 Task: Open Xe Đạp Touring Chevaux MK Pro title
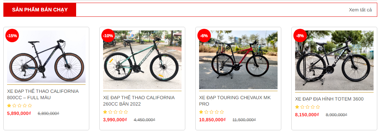[235, 101]
